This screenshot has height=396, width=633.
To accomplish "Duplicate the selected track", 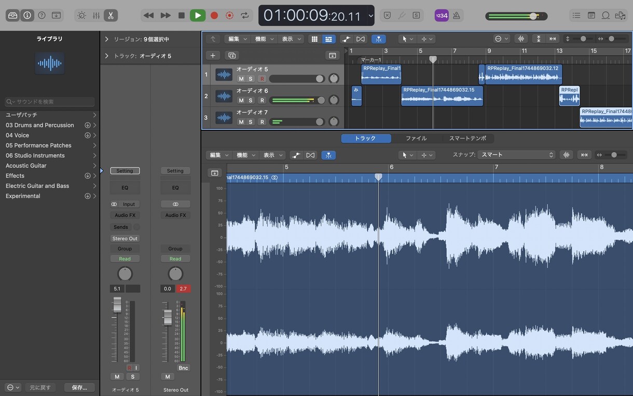I will pyautogui.click(x=232, y=55).
